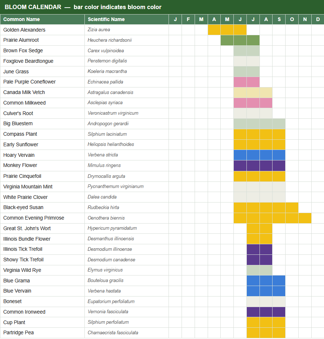Select Pale Purple Coneflower
The height and width of the screenshot is (339, 324).
click(30, 82)
